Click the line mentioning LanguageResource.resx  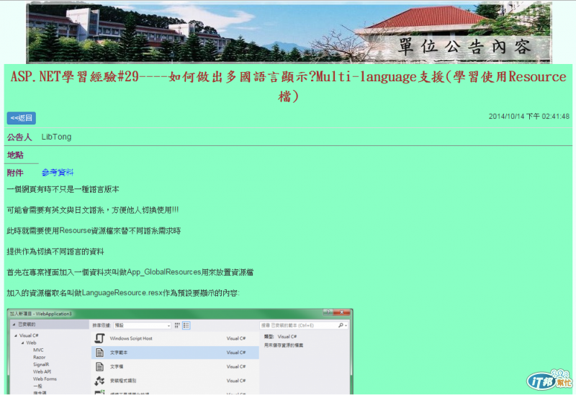123,293
